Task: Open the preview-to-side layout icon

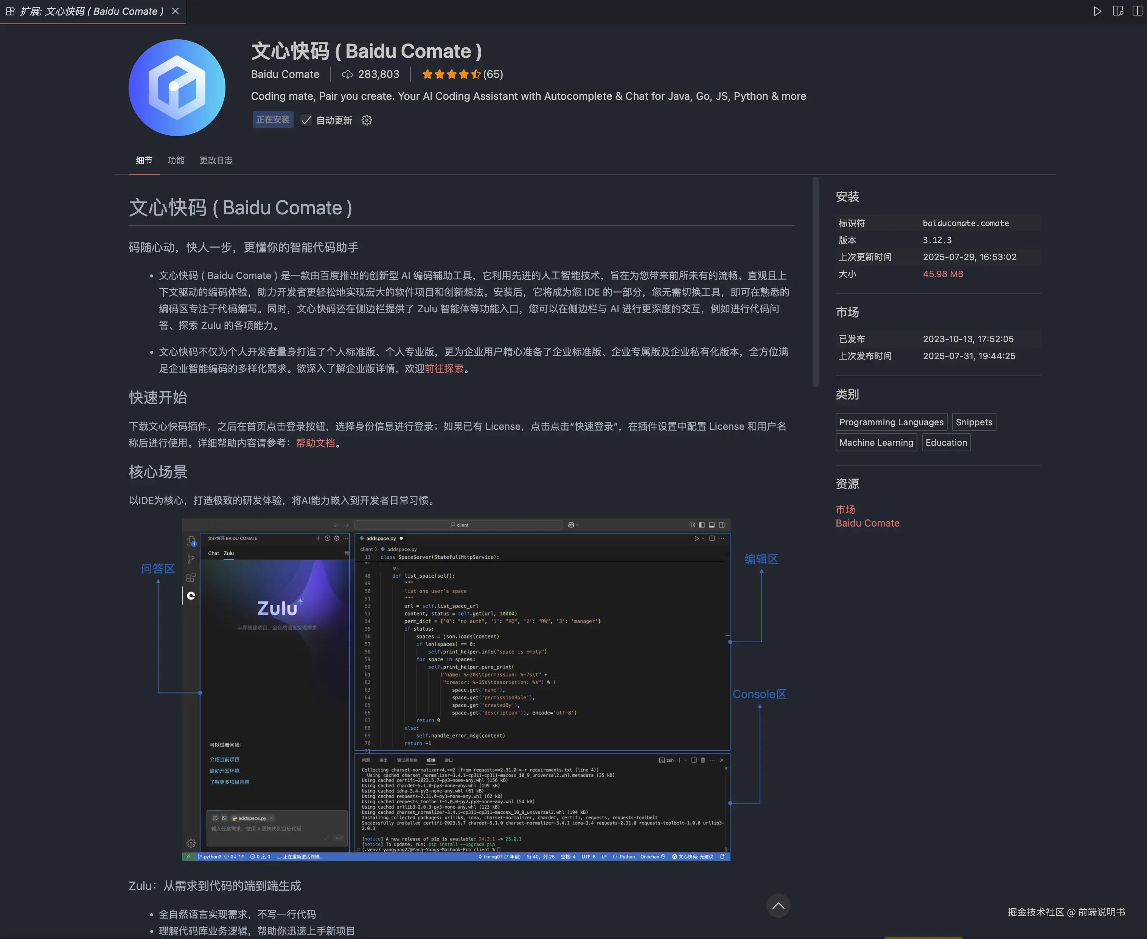Action: (x=1117, y=11)
